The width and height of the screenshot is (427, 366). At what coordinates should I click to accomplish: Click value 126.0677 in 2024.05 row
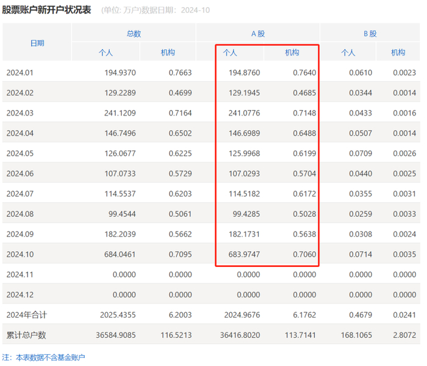120,153
